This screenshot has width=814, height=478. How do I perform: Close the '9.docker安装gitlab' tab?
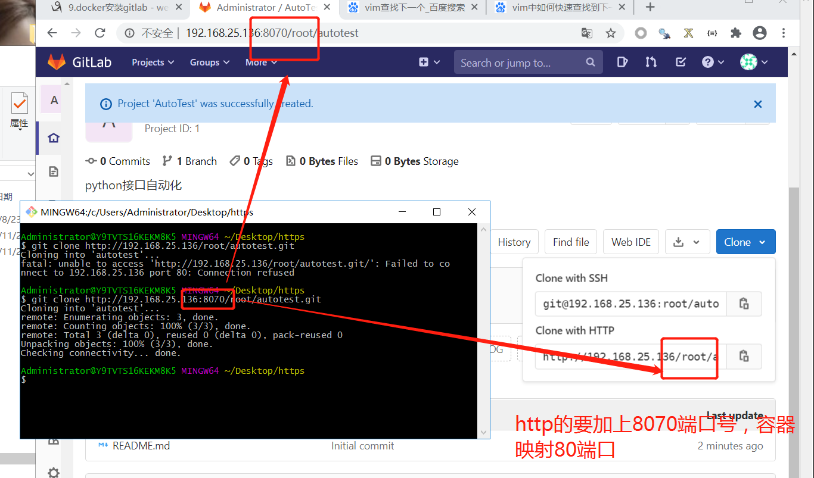pos(179,8)
